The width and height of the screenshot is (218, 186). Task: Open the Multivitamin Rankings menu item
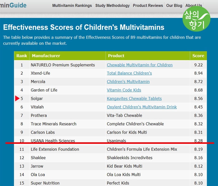(x=72, y=6)
